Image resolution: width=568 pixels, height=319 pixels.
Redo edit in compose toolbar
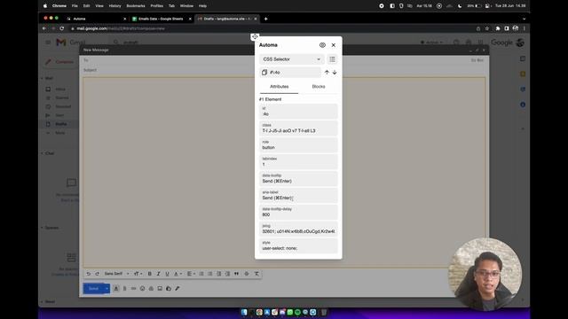(x=97, y=274)
